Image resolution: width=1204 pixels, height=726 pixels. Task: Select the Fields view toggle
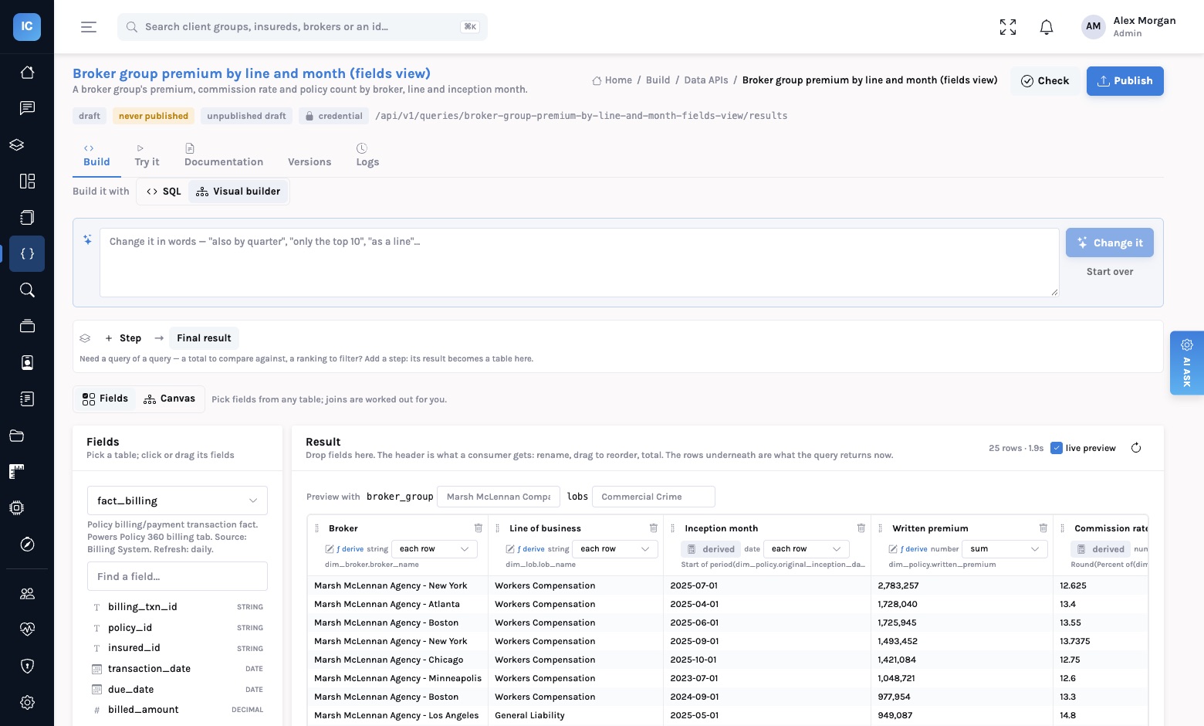105,399
